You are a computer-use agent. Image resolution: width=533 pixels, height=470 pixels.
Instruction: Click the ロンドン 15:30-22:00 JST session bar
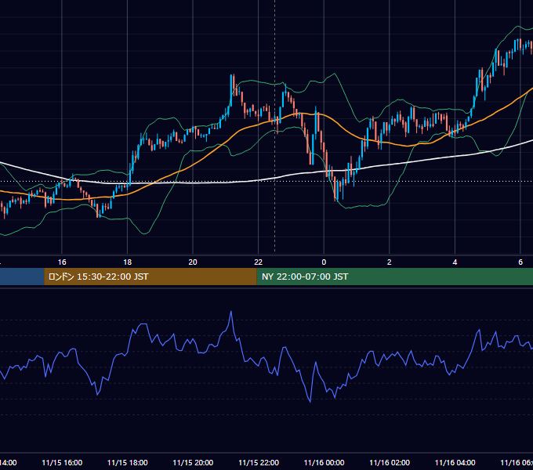pyautogui.click(x=150, y=277)
